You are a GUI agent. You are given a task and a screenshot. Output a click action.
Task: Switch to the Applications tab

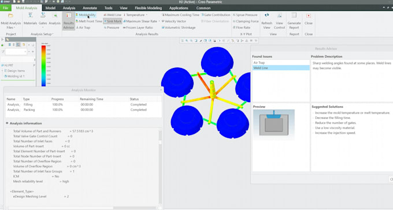click(x=179, y=8)
